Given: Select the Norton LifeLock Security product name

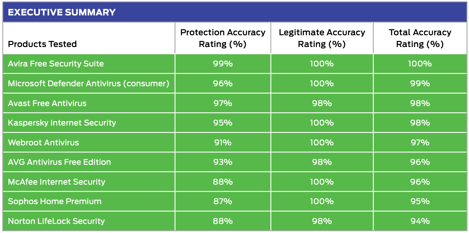Looking at the screenshot, I should (56, 221).
